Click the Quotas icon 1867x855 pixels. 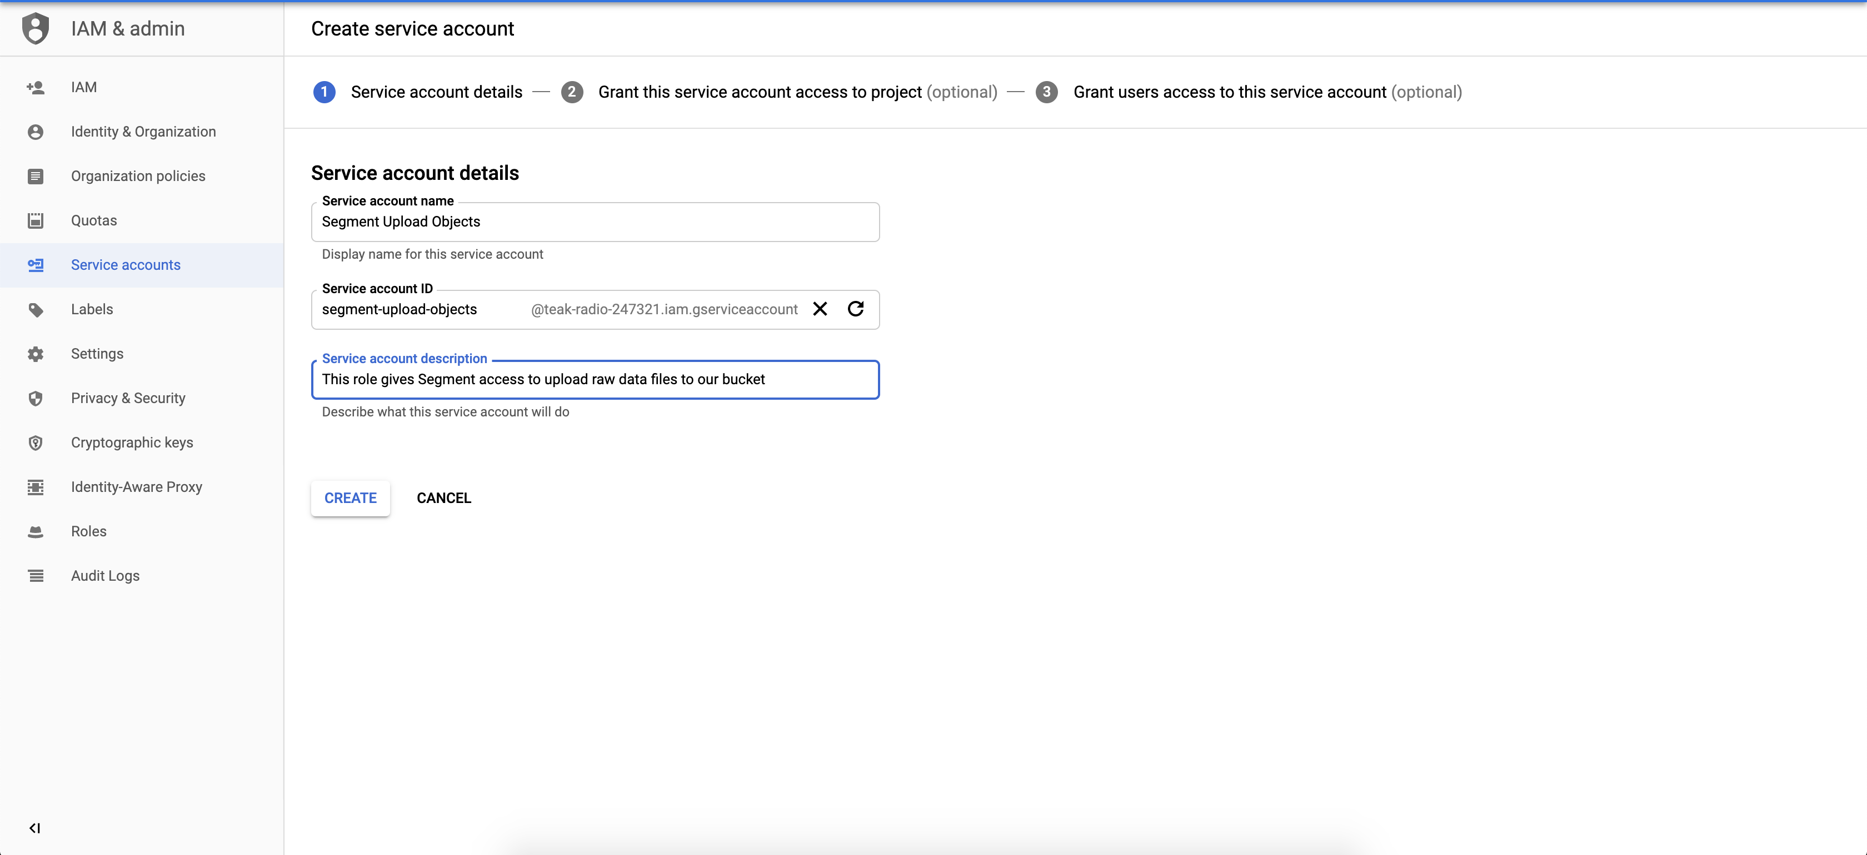tap(36, 220)
